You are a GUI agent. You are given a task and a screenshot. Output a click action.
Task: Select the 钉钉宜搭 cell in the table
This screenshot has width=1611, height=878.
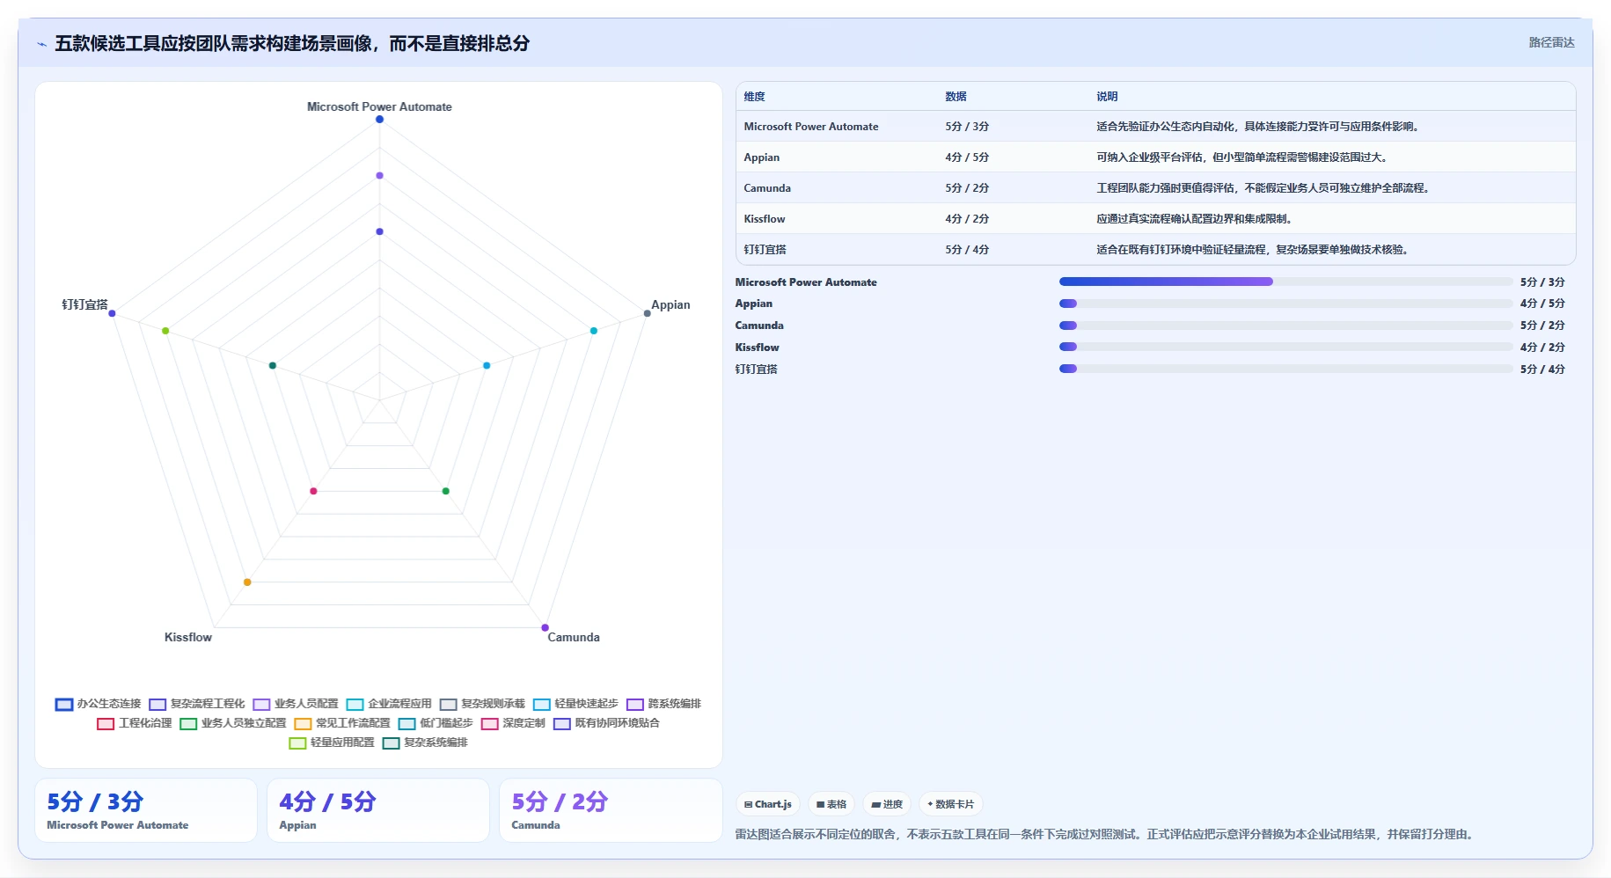tap(765, 250)
